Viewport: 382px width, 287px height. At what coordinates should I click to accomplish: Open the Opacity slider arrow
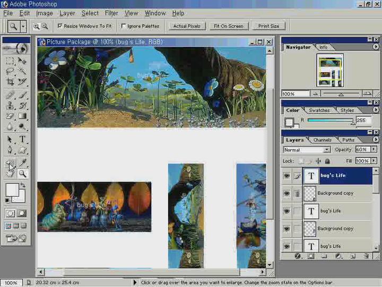pyautogui.click(x=374, y=149)
